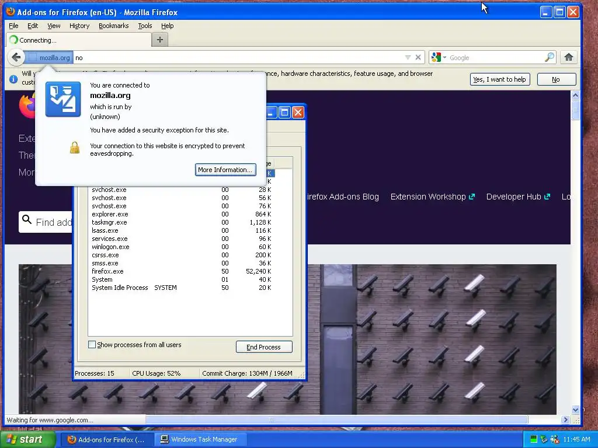Select the lsass.exe process row

[x=181, y=230]
